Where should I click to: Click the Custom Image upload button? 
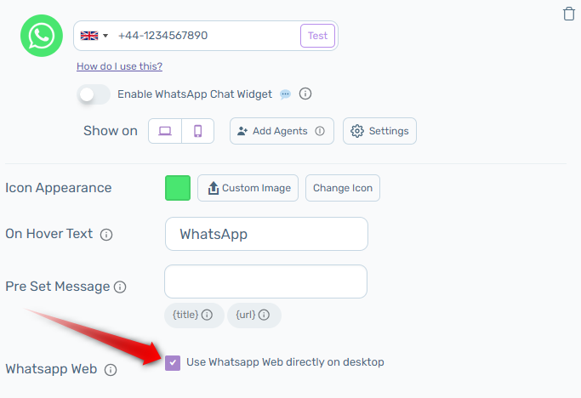[x=248, y=188]
